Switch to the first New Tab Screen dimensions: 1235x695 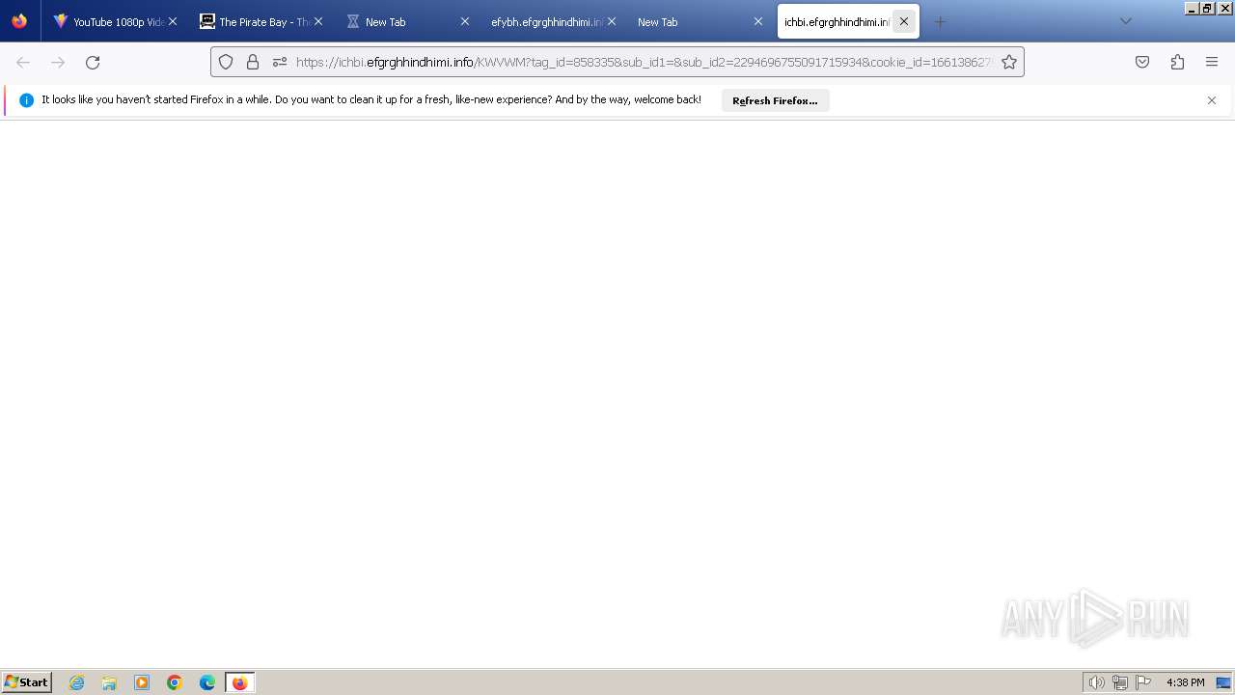pyautogui.click(x=407, y=21)
